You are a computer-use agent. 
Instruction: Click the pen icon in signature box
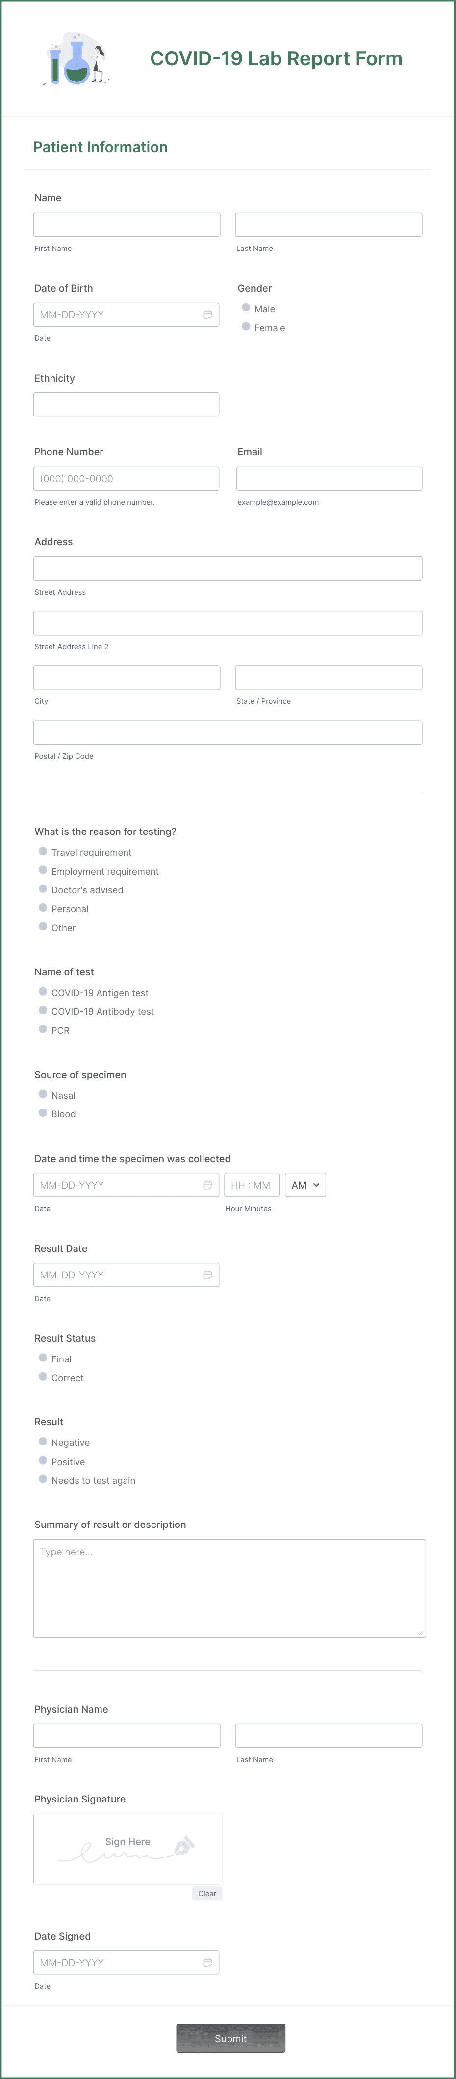184,1845
